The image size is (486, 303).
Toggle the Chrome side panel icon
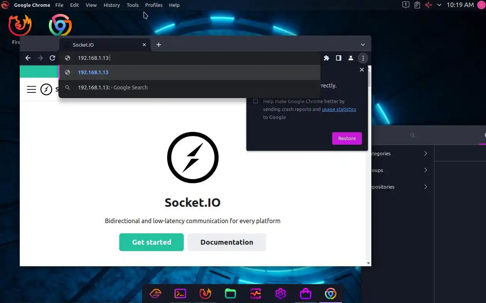[x=338, y=58]
